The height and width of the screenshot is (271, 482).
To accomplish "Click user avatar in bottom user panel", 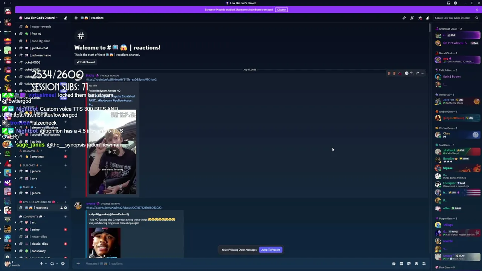I will 7,264.
